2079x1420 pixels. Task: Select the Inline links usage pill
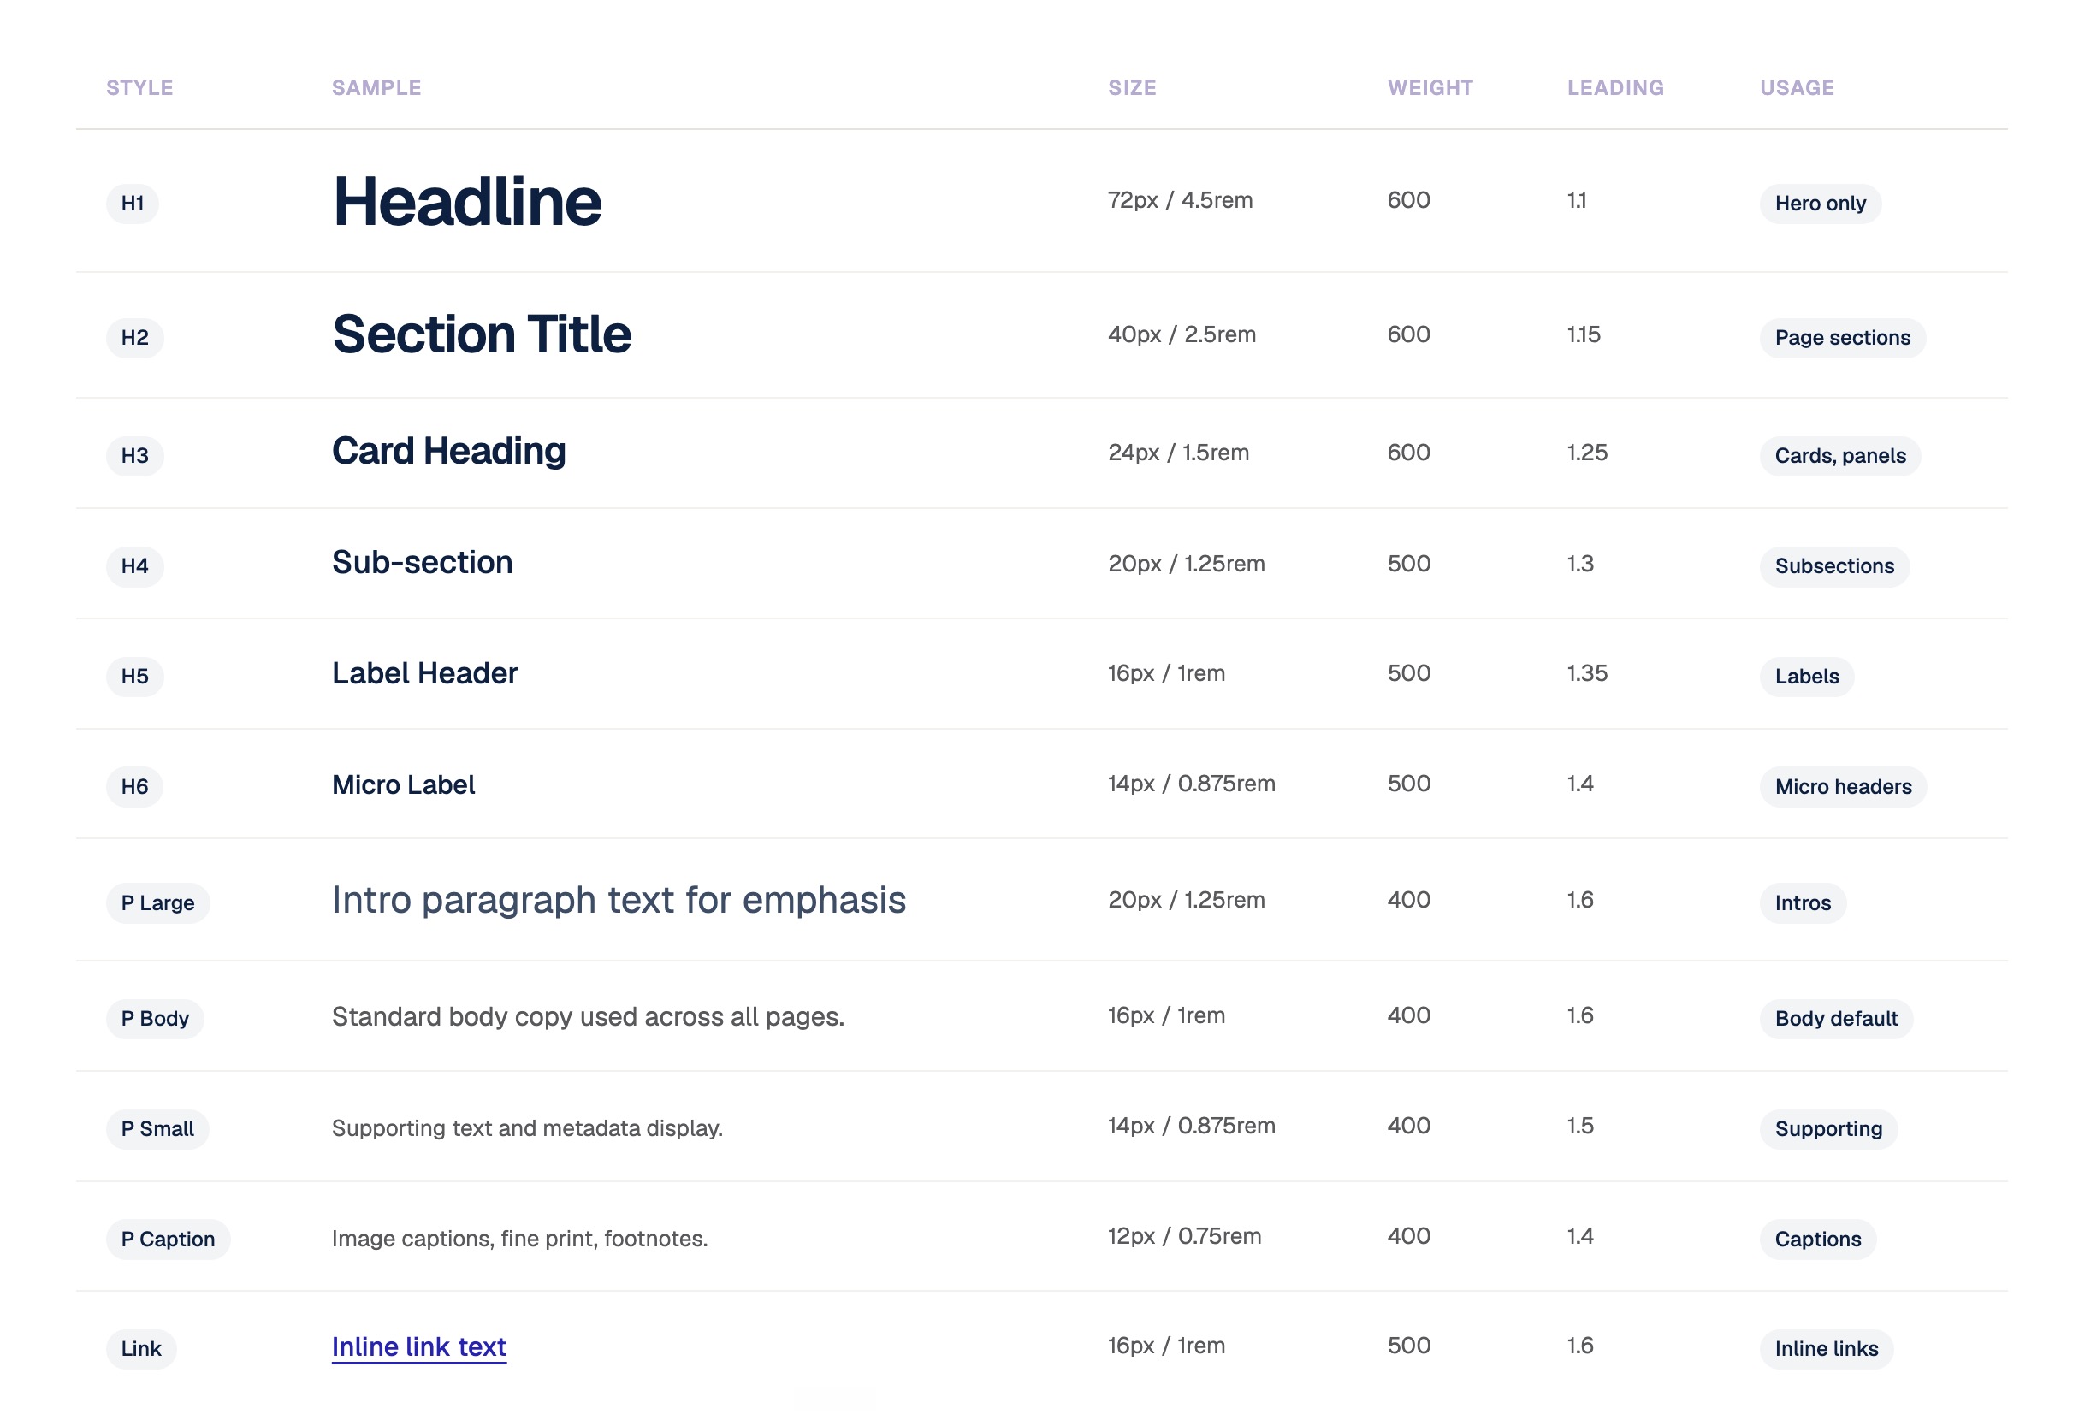coord(1827,1349)
